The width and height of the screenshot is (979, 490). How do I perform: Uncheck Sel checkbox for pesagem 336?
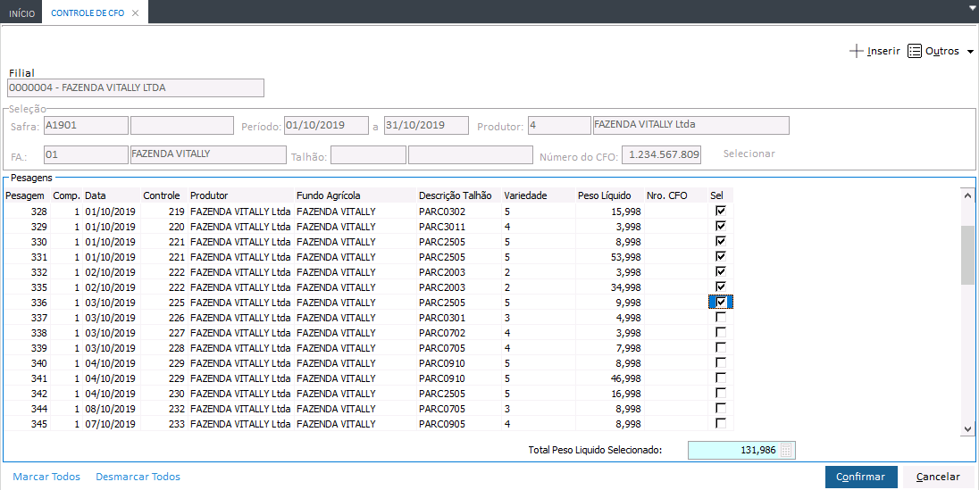pos(721,303)
